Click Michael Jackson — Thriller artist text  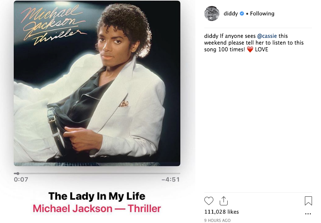point(97,209)
